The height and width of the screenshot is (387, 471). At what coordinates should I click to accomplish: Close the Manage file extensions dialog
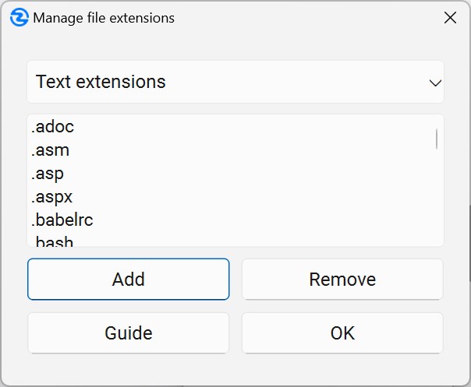click(x=450, y=18)
